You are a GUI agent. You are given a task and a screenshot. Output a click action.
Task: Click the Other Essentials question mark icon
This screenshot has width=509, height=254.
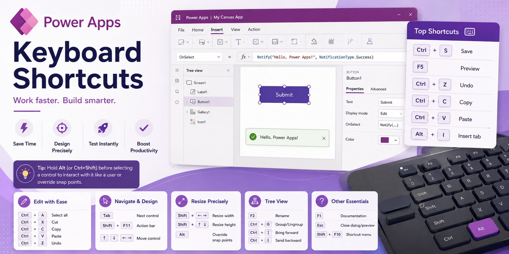click(322, 201)
